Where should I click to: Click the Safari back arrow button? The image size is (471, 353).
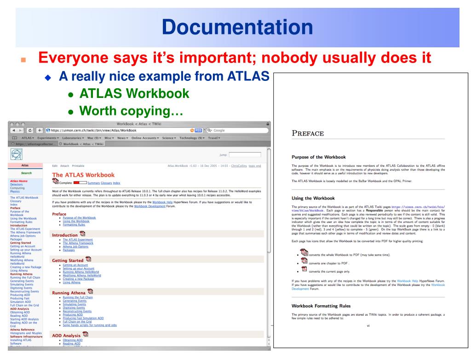[x=13, y=130]
